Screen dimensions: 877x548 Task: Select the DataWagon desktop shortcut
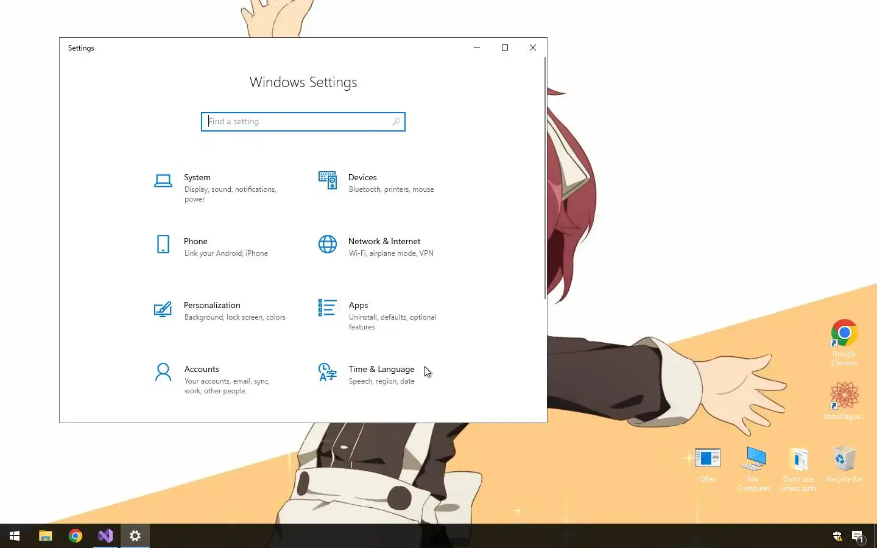point(844,400)
